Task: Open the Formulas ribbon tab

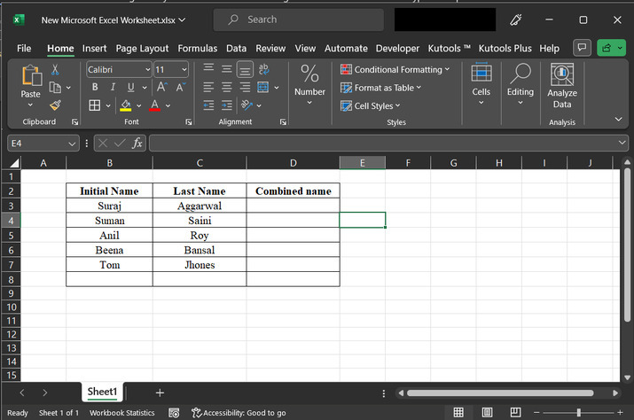Action: click(197, 48)
